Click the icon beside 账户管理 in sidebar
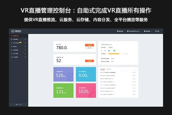The width and height of the screenshot is (172, 115). (12, 53)
